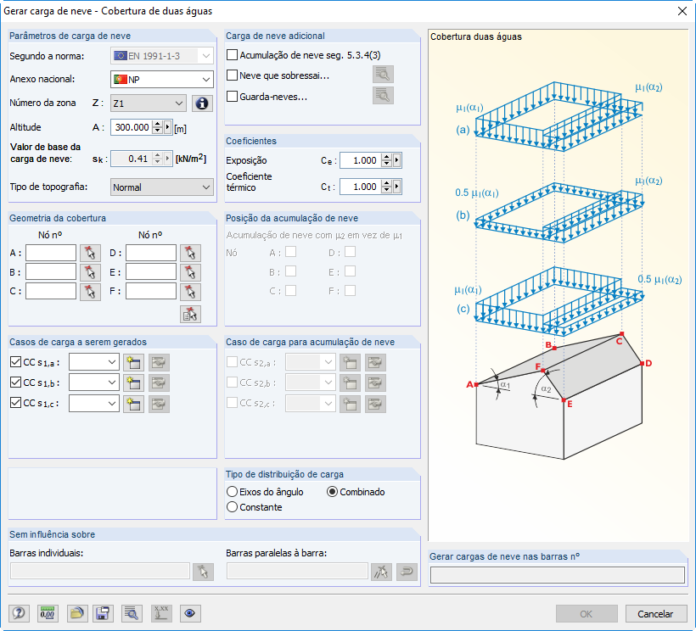
Task: Click reverse arrow icon next to parallel bars
Action: tap(407, 572)
